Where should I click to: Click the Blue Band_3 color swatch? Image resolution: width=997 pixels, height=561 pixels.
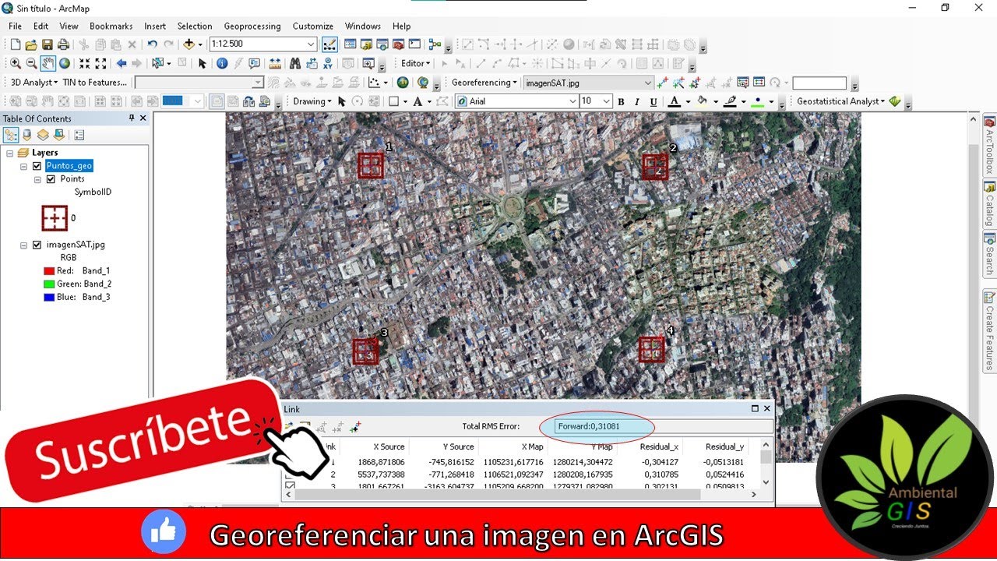(49, 298)
